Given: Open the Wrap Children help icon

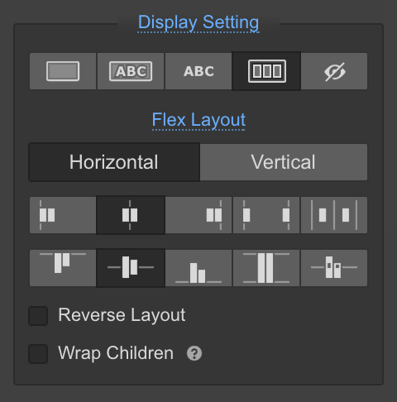Looking at the screenshot, I should pos(194,353).
